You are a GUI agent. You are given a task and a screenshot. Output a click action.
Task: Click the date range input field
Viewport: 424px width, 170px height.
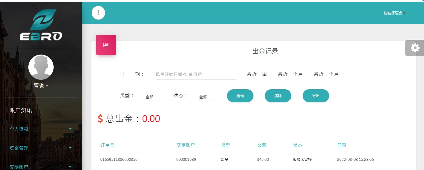coord(195,75)
